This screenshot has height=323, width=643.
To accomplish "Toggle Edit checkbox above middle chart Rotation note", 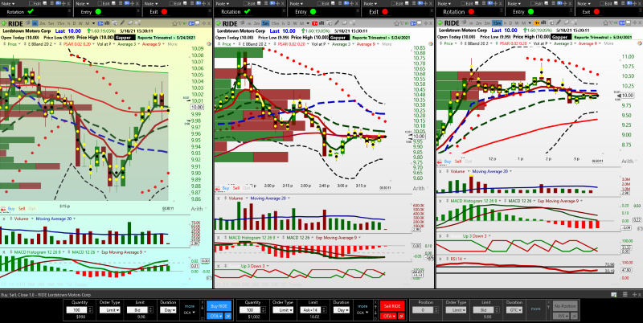I will point(245,3).
